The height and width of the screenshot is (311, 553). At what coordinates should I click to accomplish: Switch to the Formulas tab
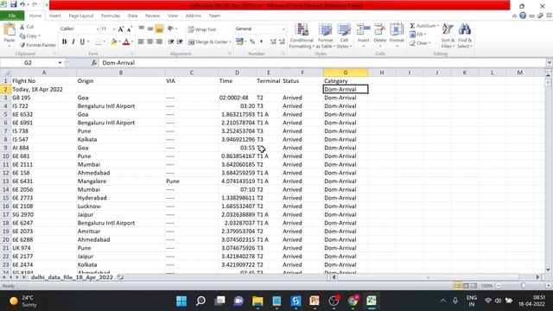click(x=111, y=16)
